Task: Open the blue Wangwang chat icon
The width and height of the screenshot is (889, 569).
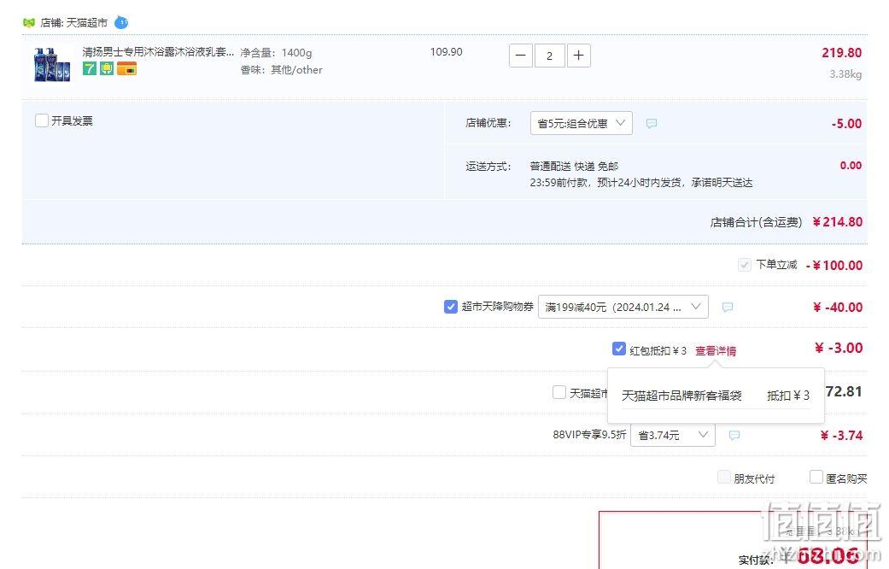Action: tap(121, 23)
